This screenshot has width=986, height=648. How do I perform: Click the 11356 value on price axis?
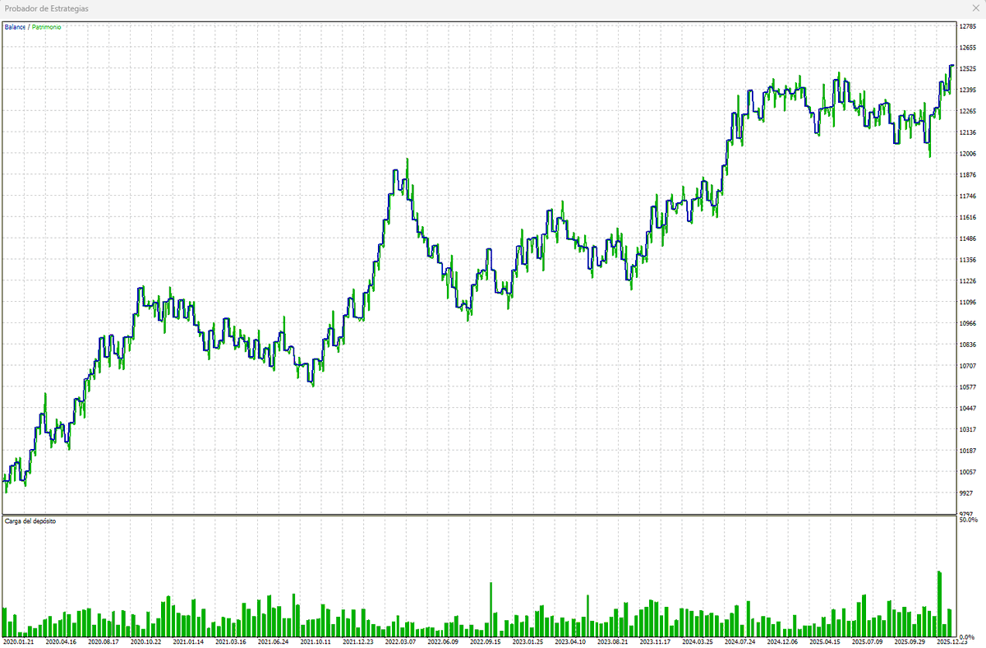[967, 260]
